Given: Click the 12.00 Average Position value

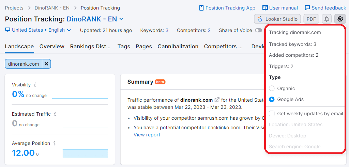Looking at the screenshot, I should click(x=24, y=153).
